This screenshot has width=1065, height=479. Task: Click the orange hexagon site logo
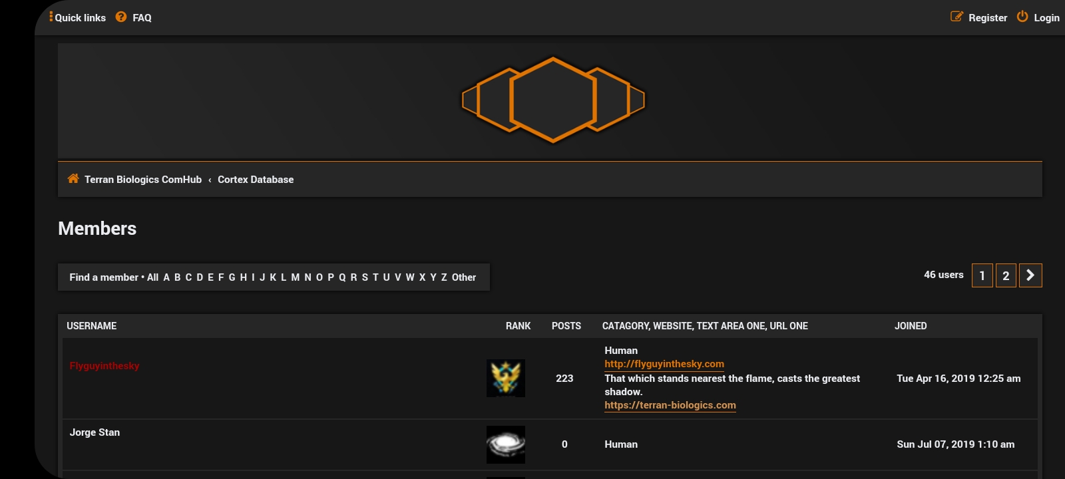553,100
